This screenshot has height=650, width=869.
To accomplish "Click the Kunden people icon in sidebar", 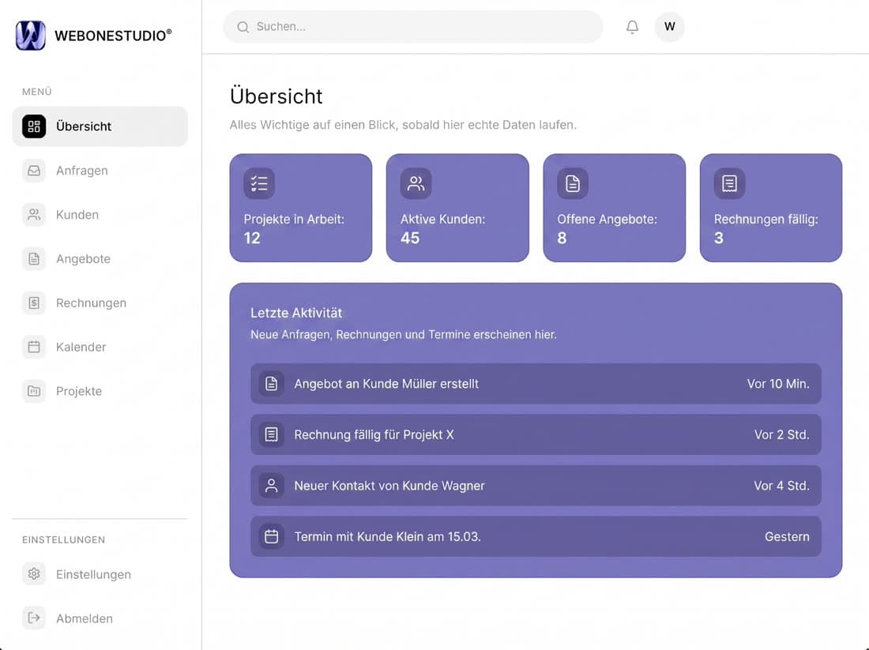I will 34,215.
